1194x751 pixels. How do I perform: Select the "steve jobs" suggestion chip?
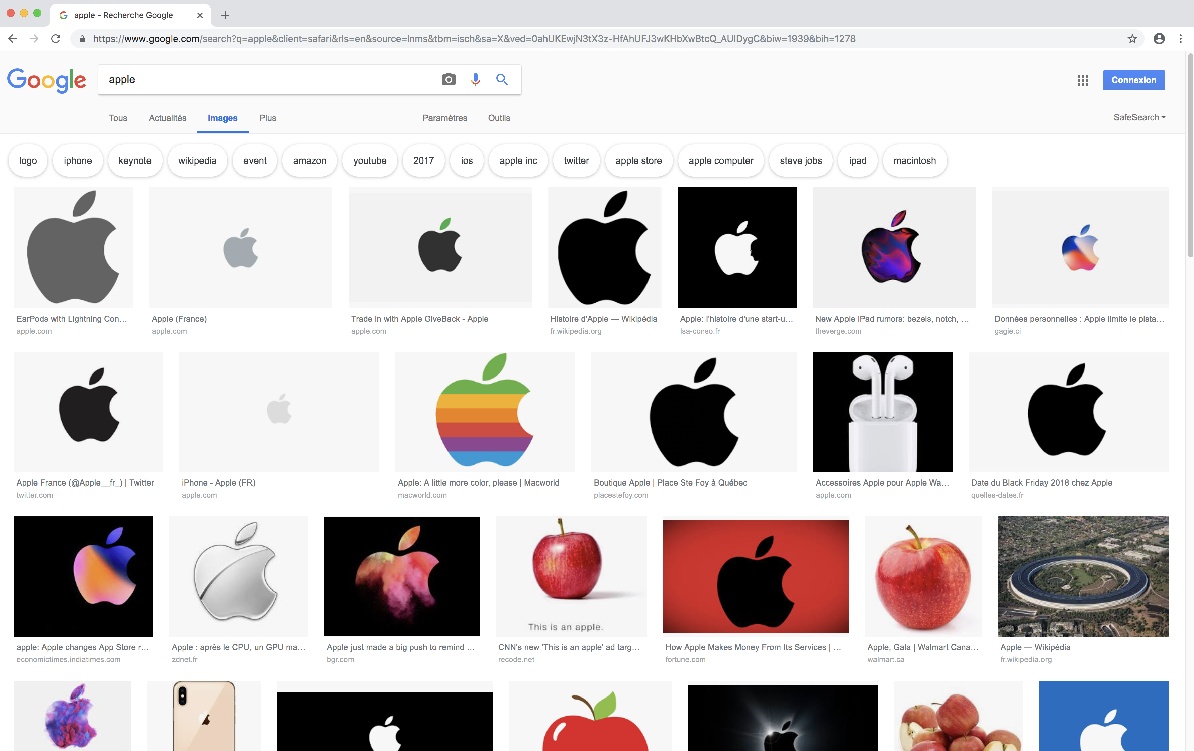tap(800, 160)
